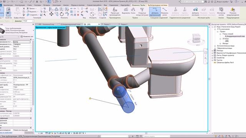Click the upper pipe endpoint grip
Image resolution: width=246 pixels, height=138 pixels.
coord(118,89)
